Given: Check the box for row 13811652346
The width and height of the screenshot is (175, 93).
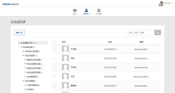Looking at the screenshot, I should point(54,58).
